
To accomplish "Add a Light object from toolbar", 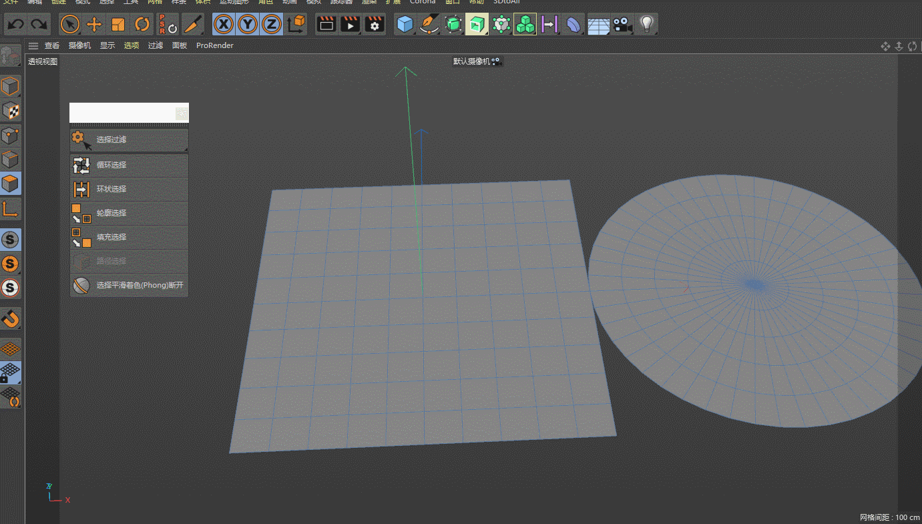I will [646, 25].
